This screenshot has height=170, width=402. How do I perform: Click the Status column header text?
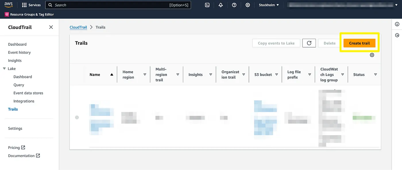[359, 75]
